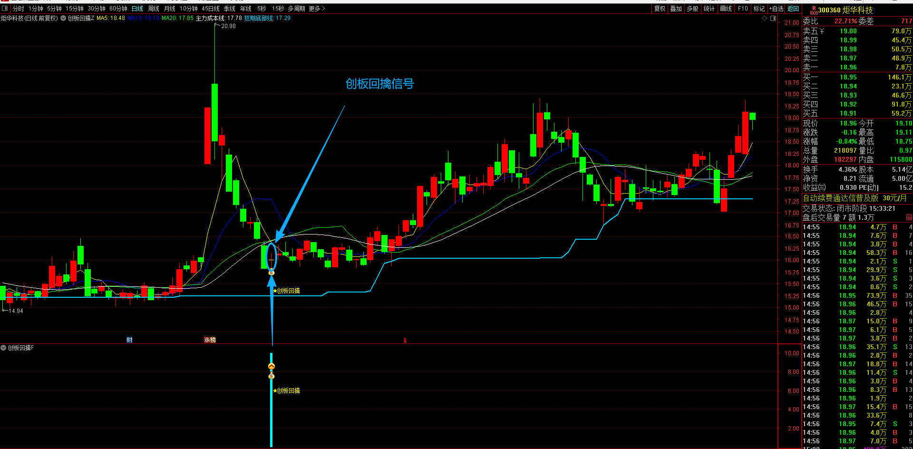Click the 涨幅 -0.84% value
The height and width of the screenshot is (449, 913).
847,141
